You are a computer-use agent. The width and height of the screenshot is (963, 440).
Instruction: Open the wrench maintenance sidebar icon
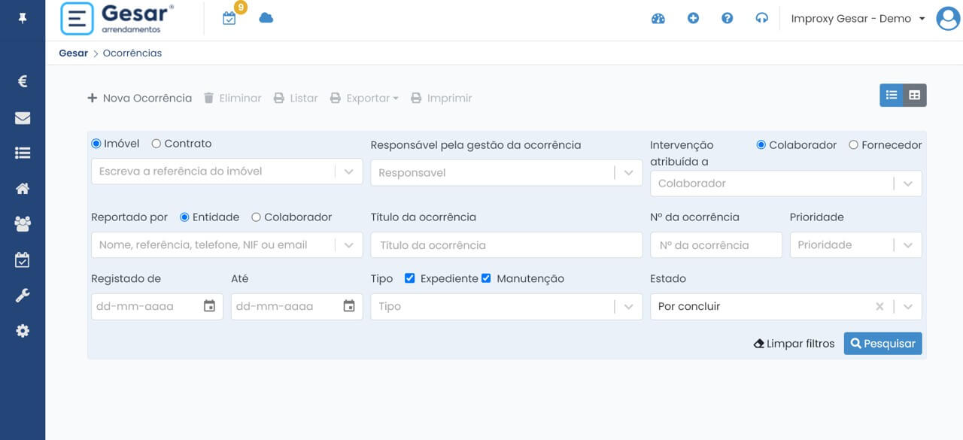tap(23, 296)
